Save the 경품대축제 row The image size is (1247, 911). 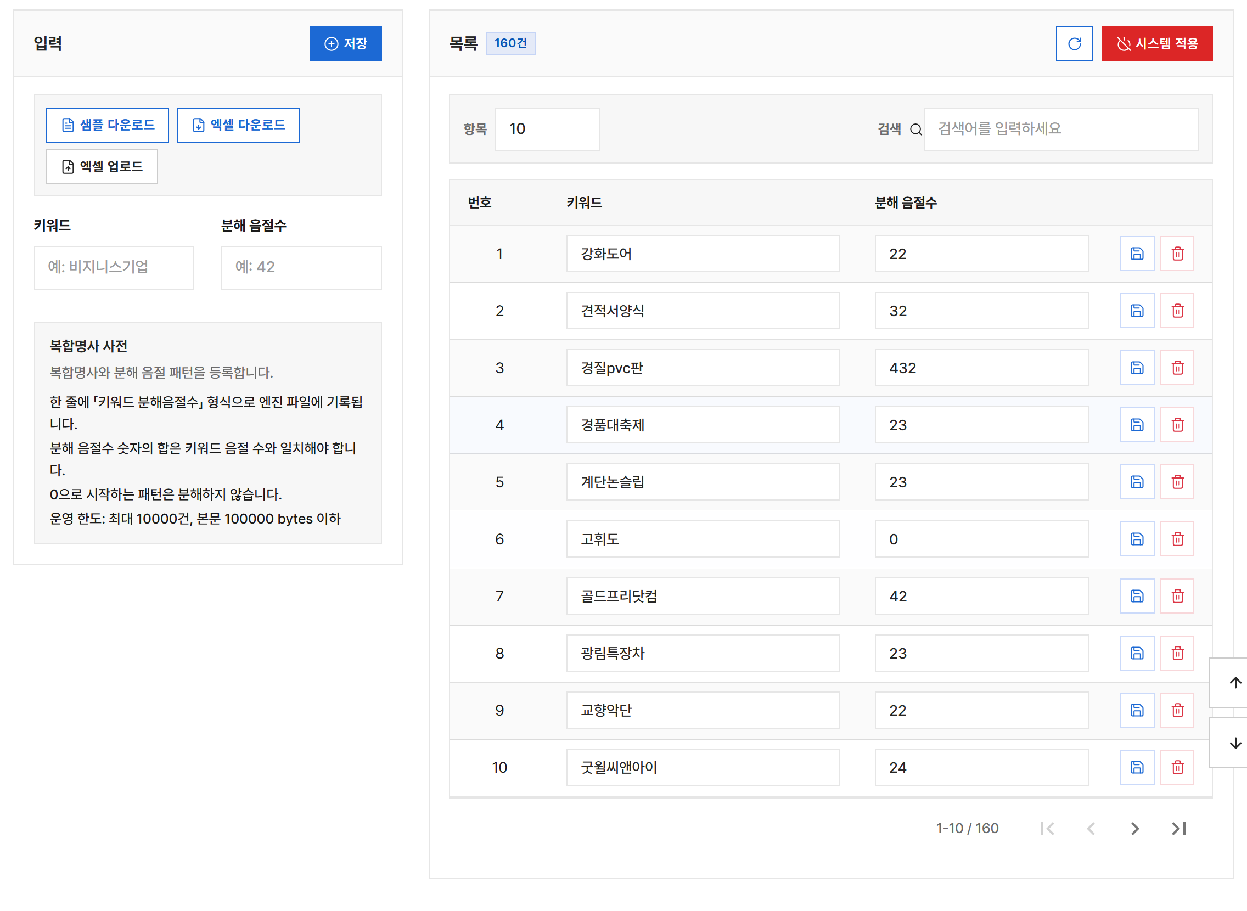coord(1137,425)
